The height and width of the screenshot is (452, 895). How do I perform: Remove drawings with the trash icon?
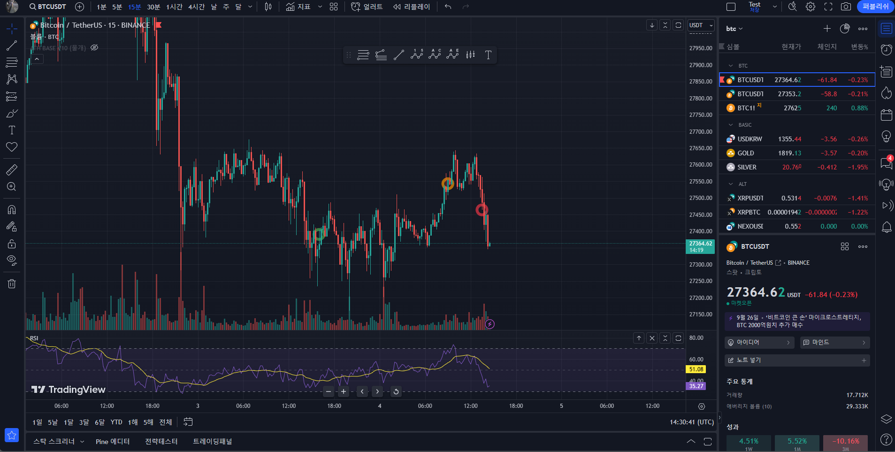pyautogui.click(x=12, y=283)
